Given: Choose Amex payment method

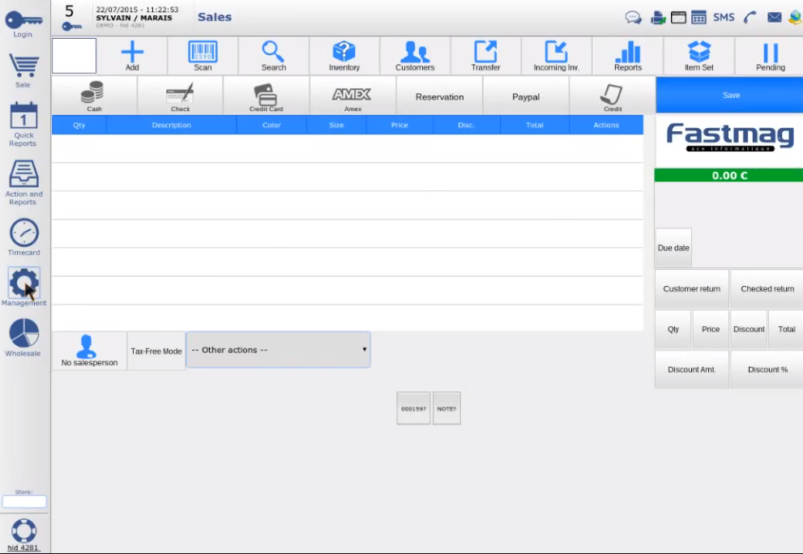Looking at the screenshot, I should [x=352, y=96].
